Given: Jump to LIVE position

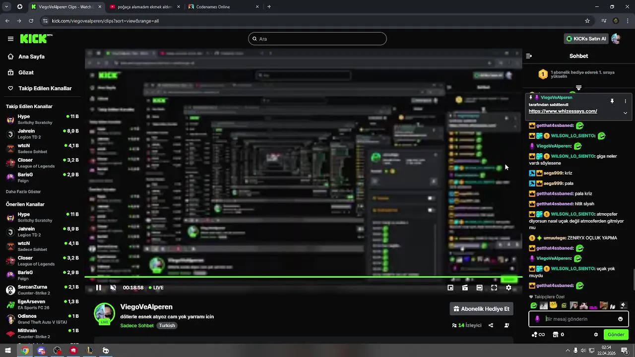Looking at the screenshot, I should click(156, 288).
